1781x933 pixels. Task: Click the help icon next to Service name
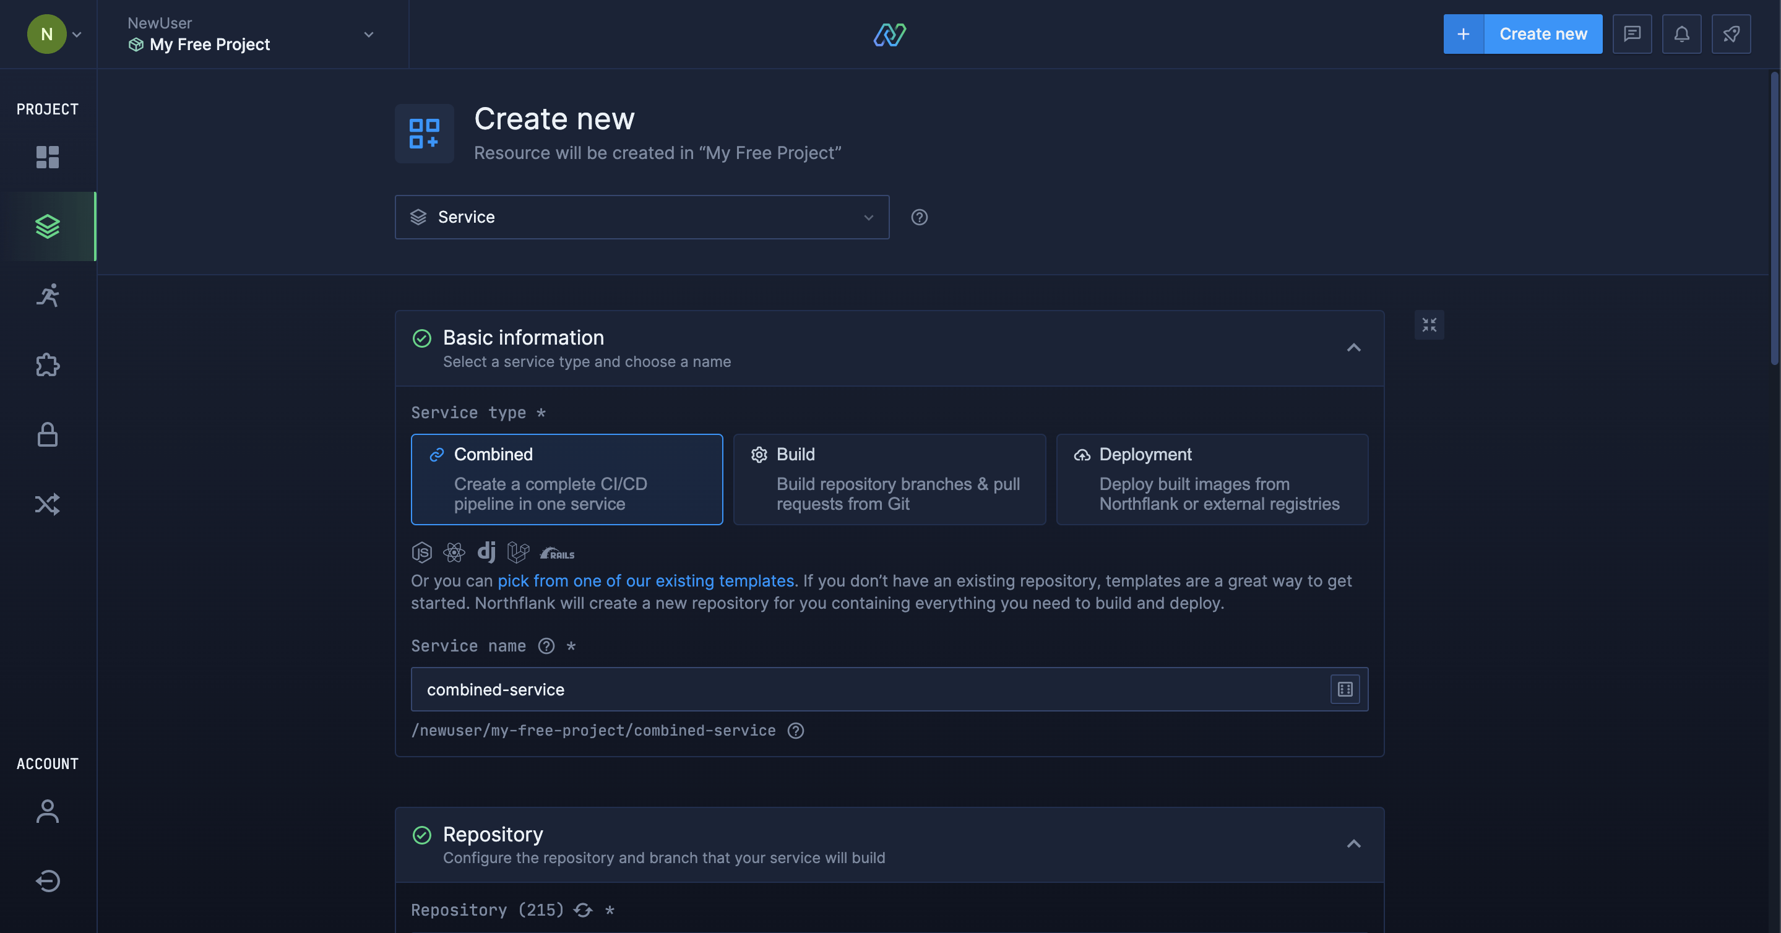click(x=546, y=645)
